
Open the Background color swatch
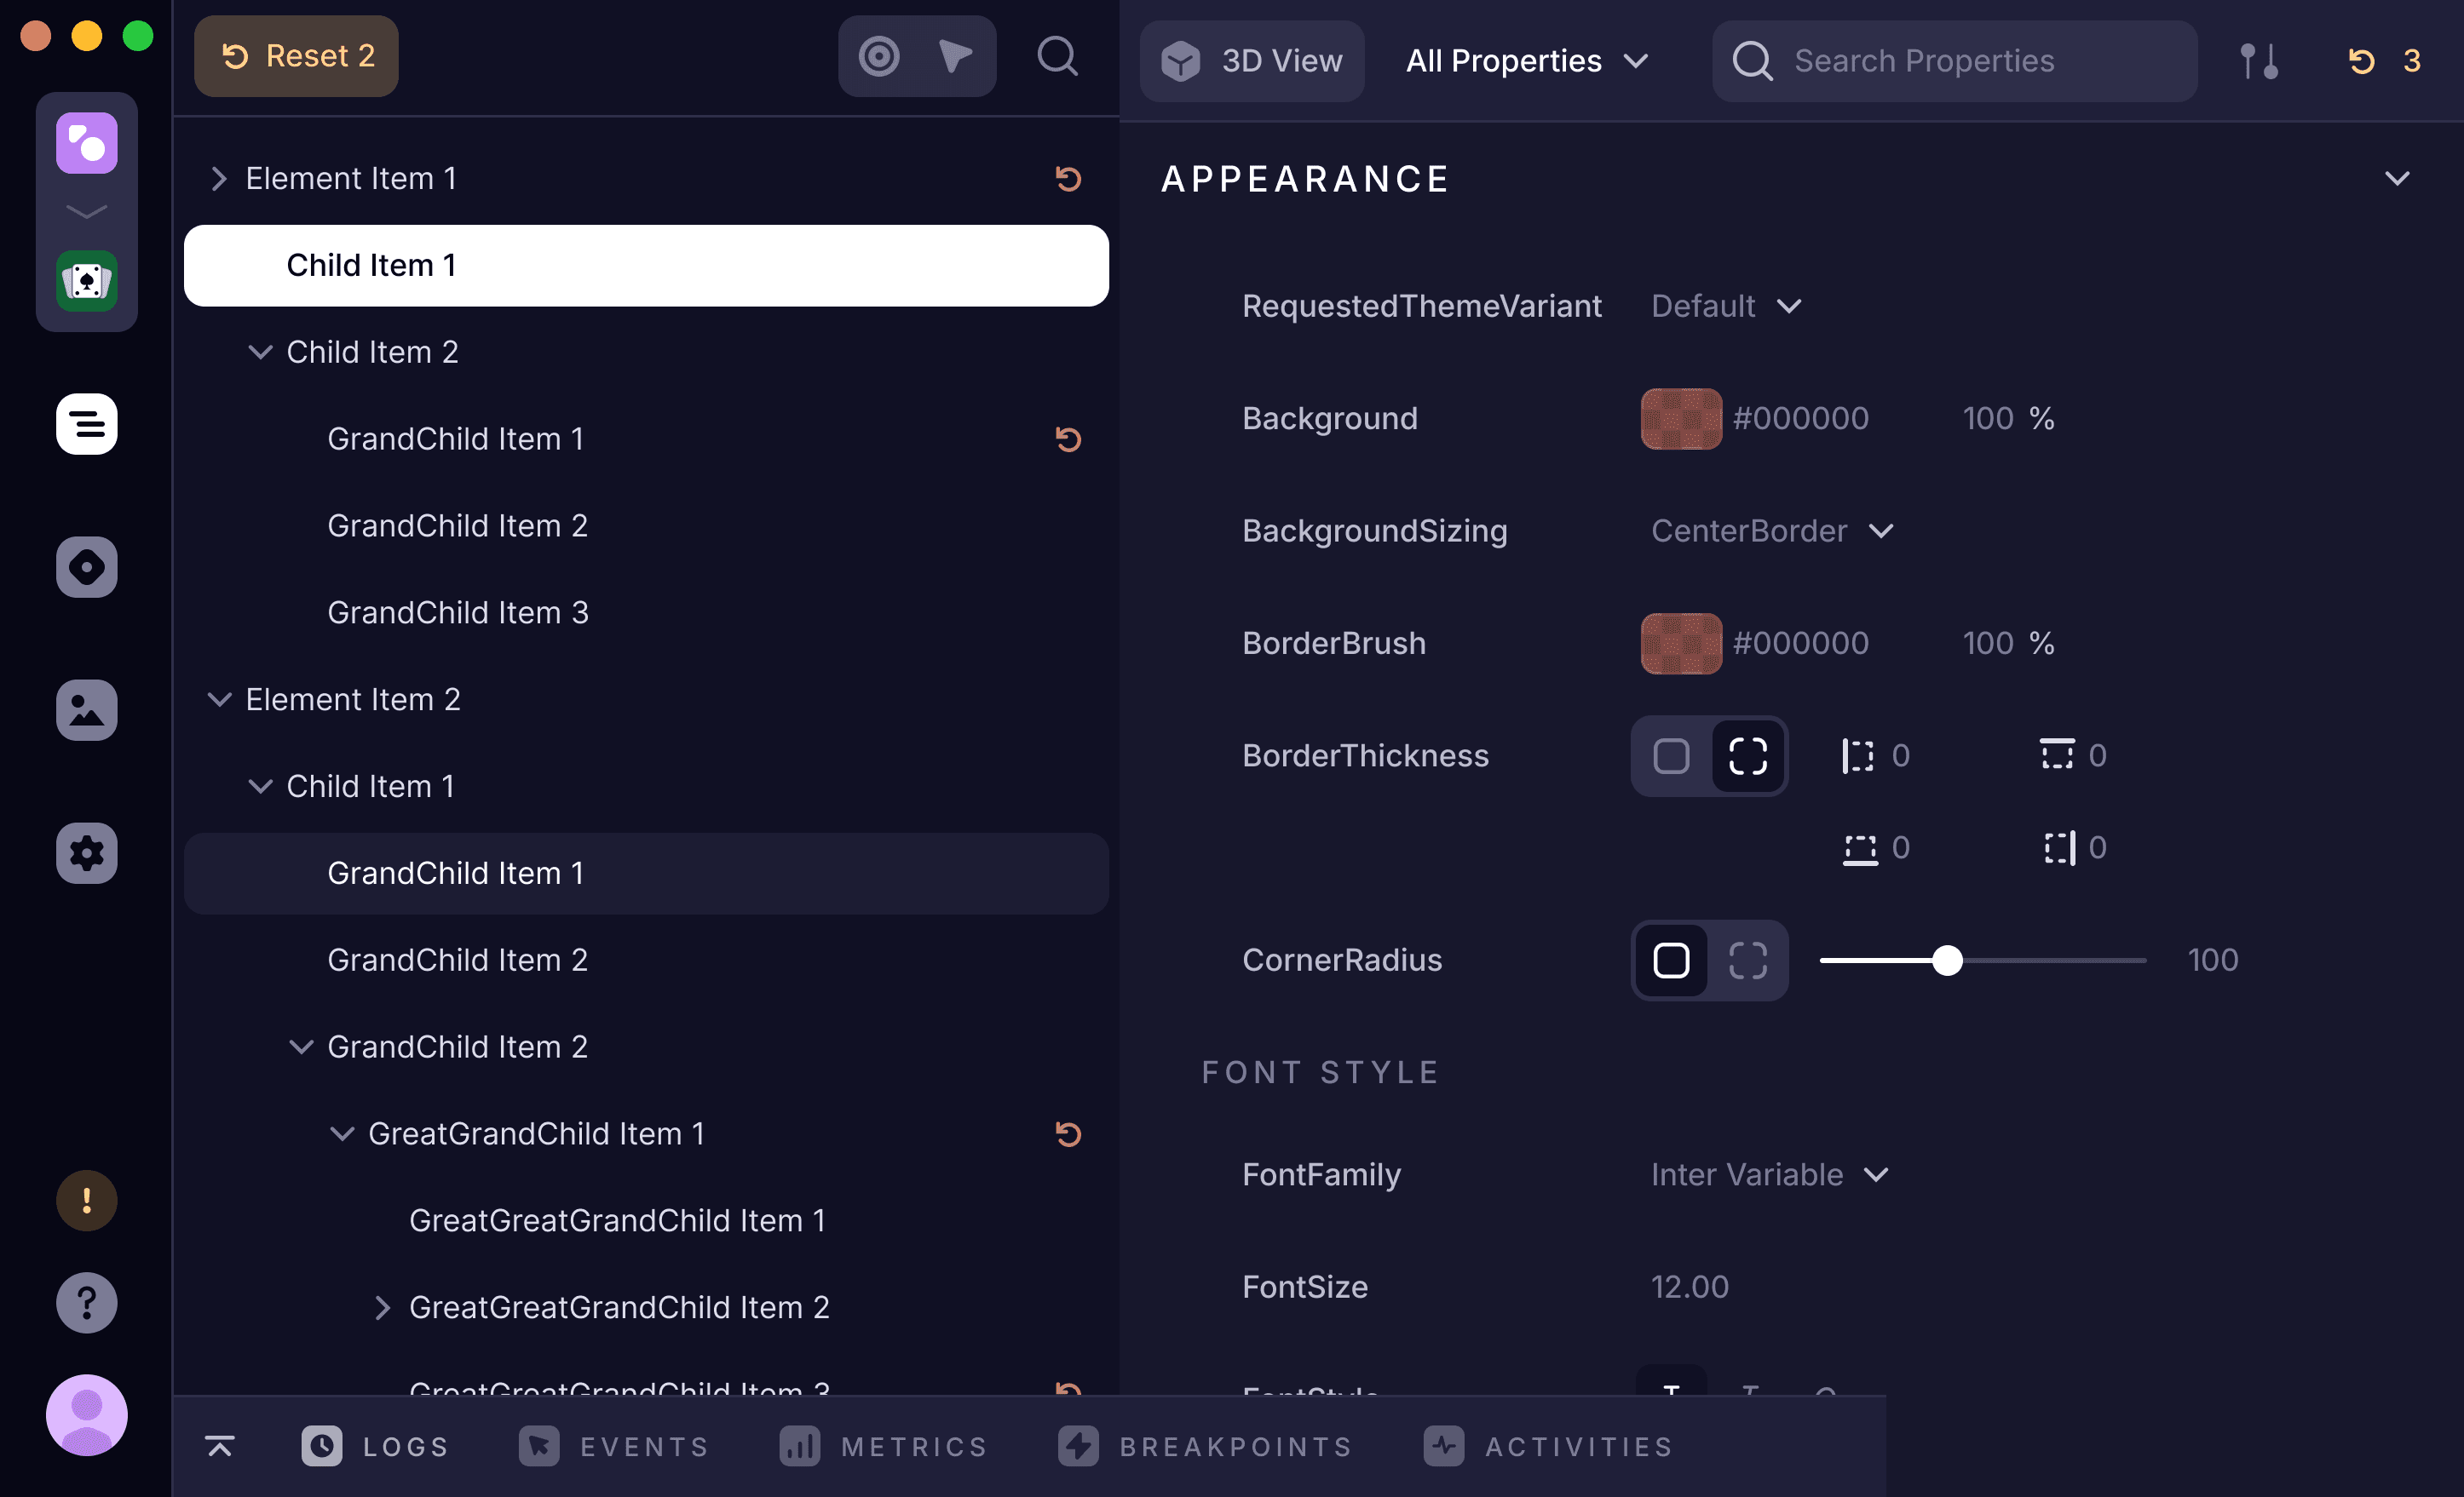pyautogui.click(x=1680, y=419)
